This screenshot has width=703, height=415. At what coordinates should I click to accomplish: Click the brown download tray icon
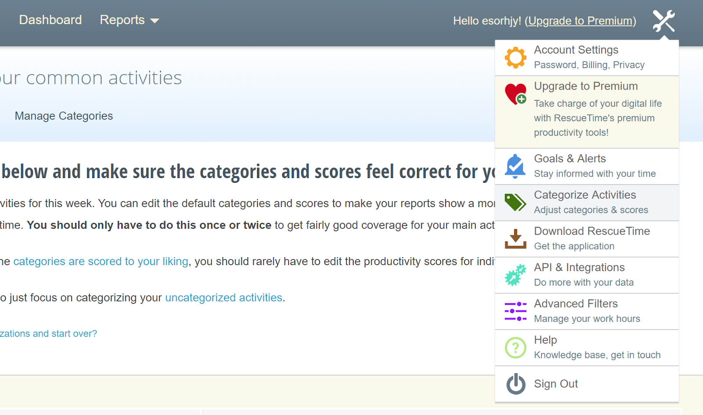[x=515, y=239]
